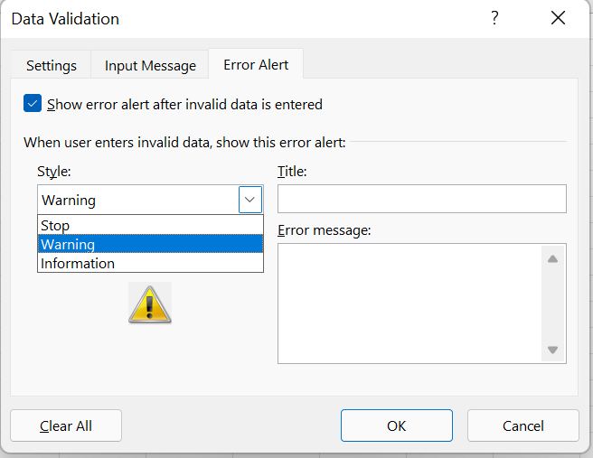The image size is (593, 458).
Task: Uncheck Show error alert after invalid data
Action: 33,104
